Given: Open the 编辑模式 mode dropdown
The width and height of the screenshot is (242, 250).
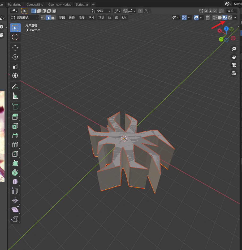Looking at the screenshot, I should 25,18.
